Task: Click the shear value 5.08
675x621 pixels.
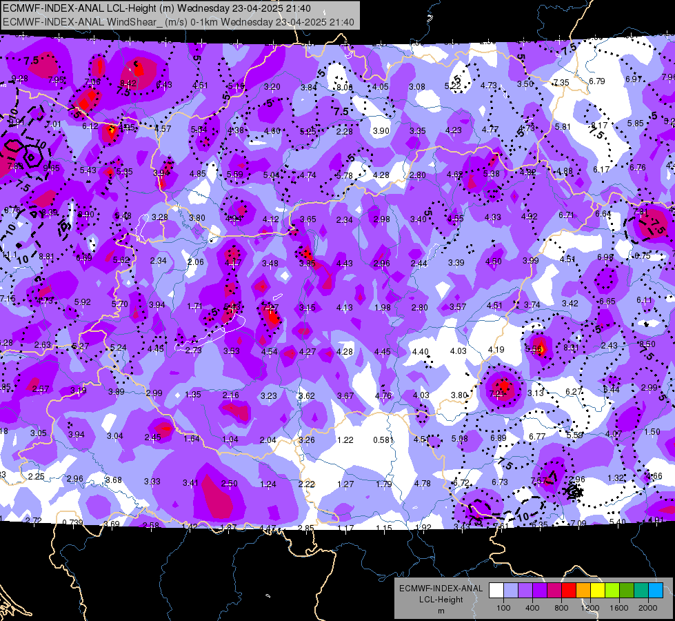Action: (460, 439)
